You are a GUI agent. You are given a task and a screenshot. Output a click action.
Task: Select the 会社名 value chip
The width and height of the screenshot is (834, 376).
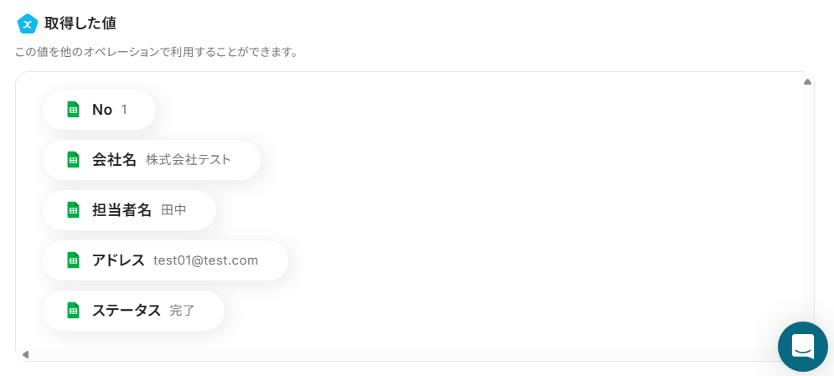coord(151,160)
